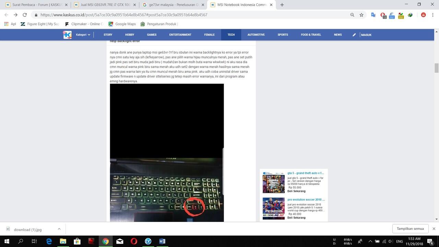Viewport: 439px width, 247px height.
Task: Open pro evolution soccer 2018 ad title
Action: (306, 200)
